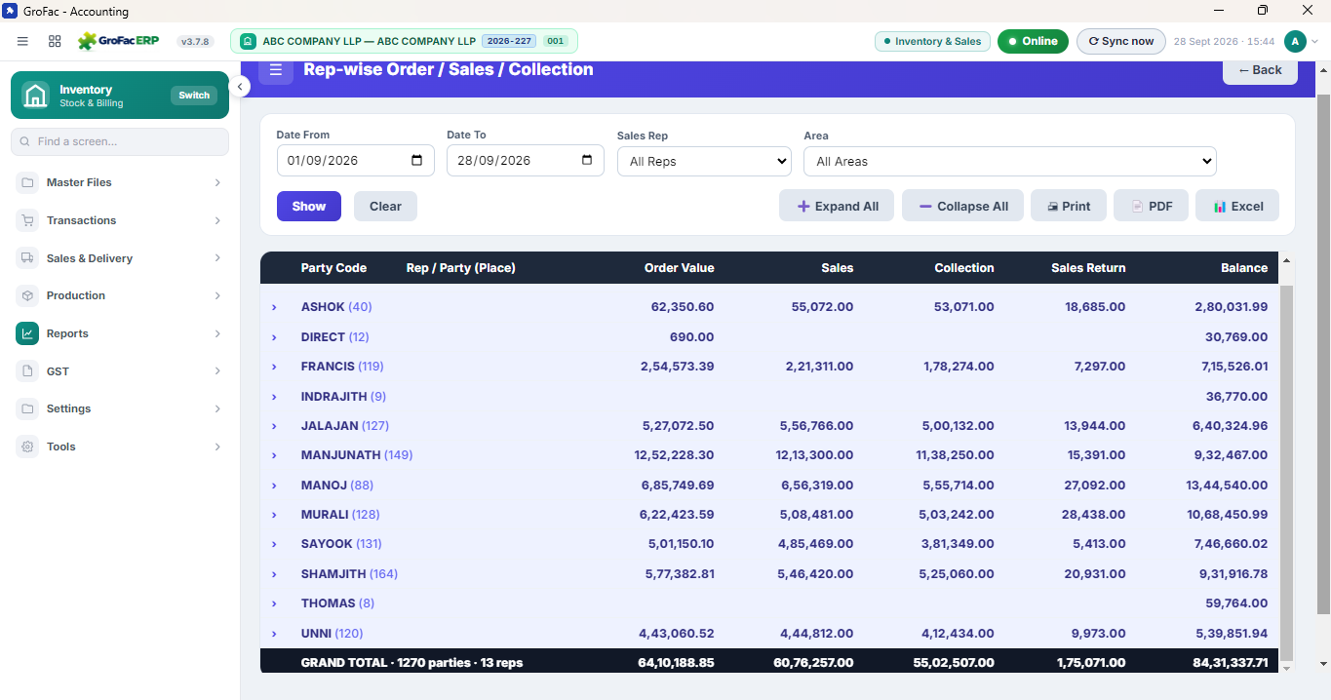Viewport: 1331px width, 700px height.
Task: Click the Date To field
Action: tap(526, 161)
